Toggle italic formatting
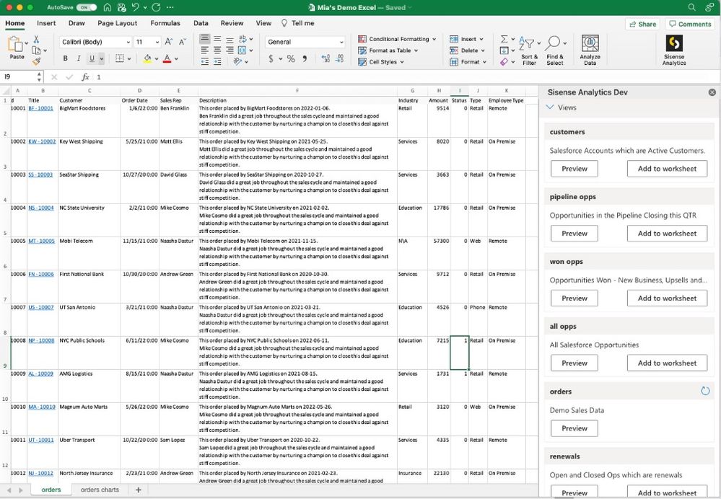This screenshot has height=499, width=721. [78, 59]
